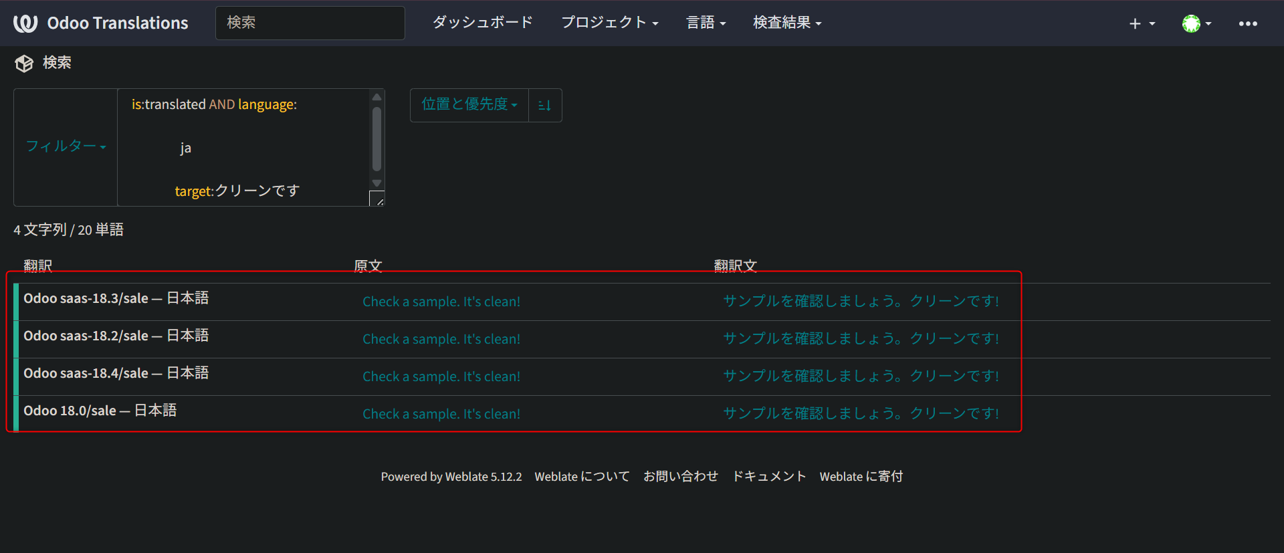
Task: Open Japanese translation in saas-18.3/sale row
Action: [x=861, y=302]
